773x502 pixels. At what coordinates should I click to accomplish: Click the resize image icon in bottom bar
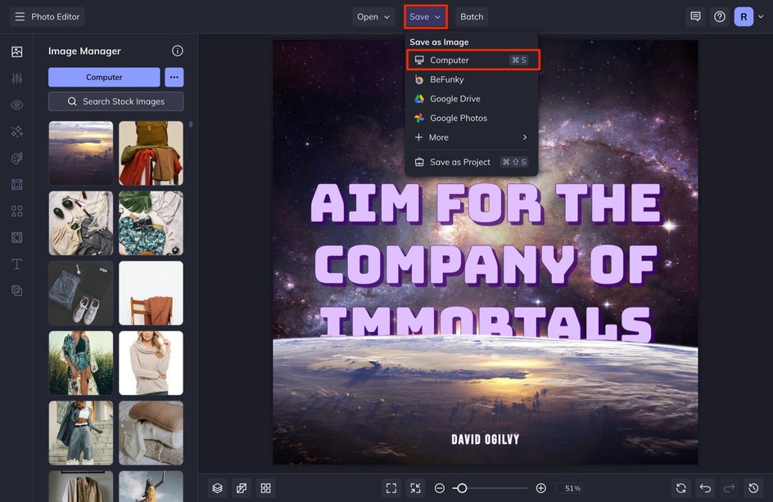[x=242, y=488]
